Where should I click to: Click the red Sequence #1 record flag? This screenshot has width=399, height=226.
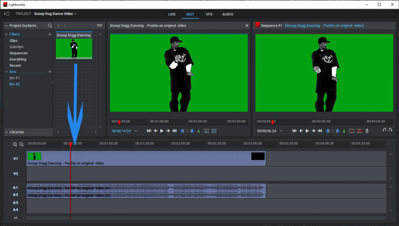click(x=258, y=25)
